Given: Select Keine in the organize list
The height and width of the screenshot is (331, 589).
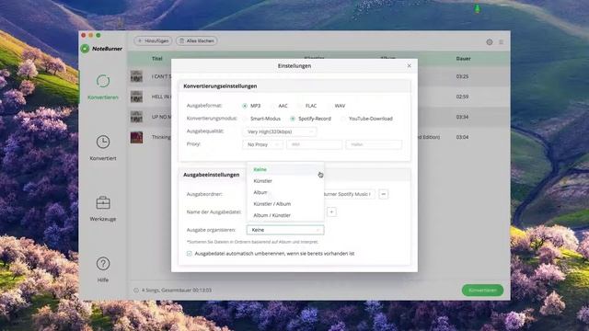Looking at the screenshot, I should coord(285,169).
